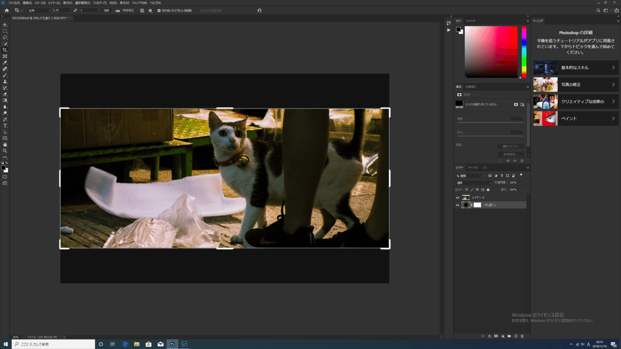The width and height of the screenshot is (621, 349).
Task: Expand 基本的なスキル tutorial topic
Action: coord(576,68)
